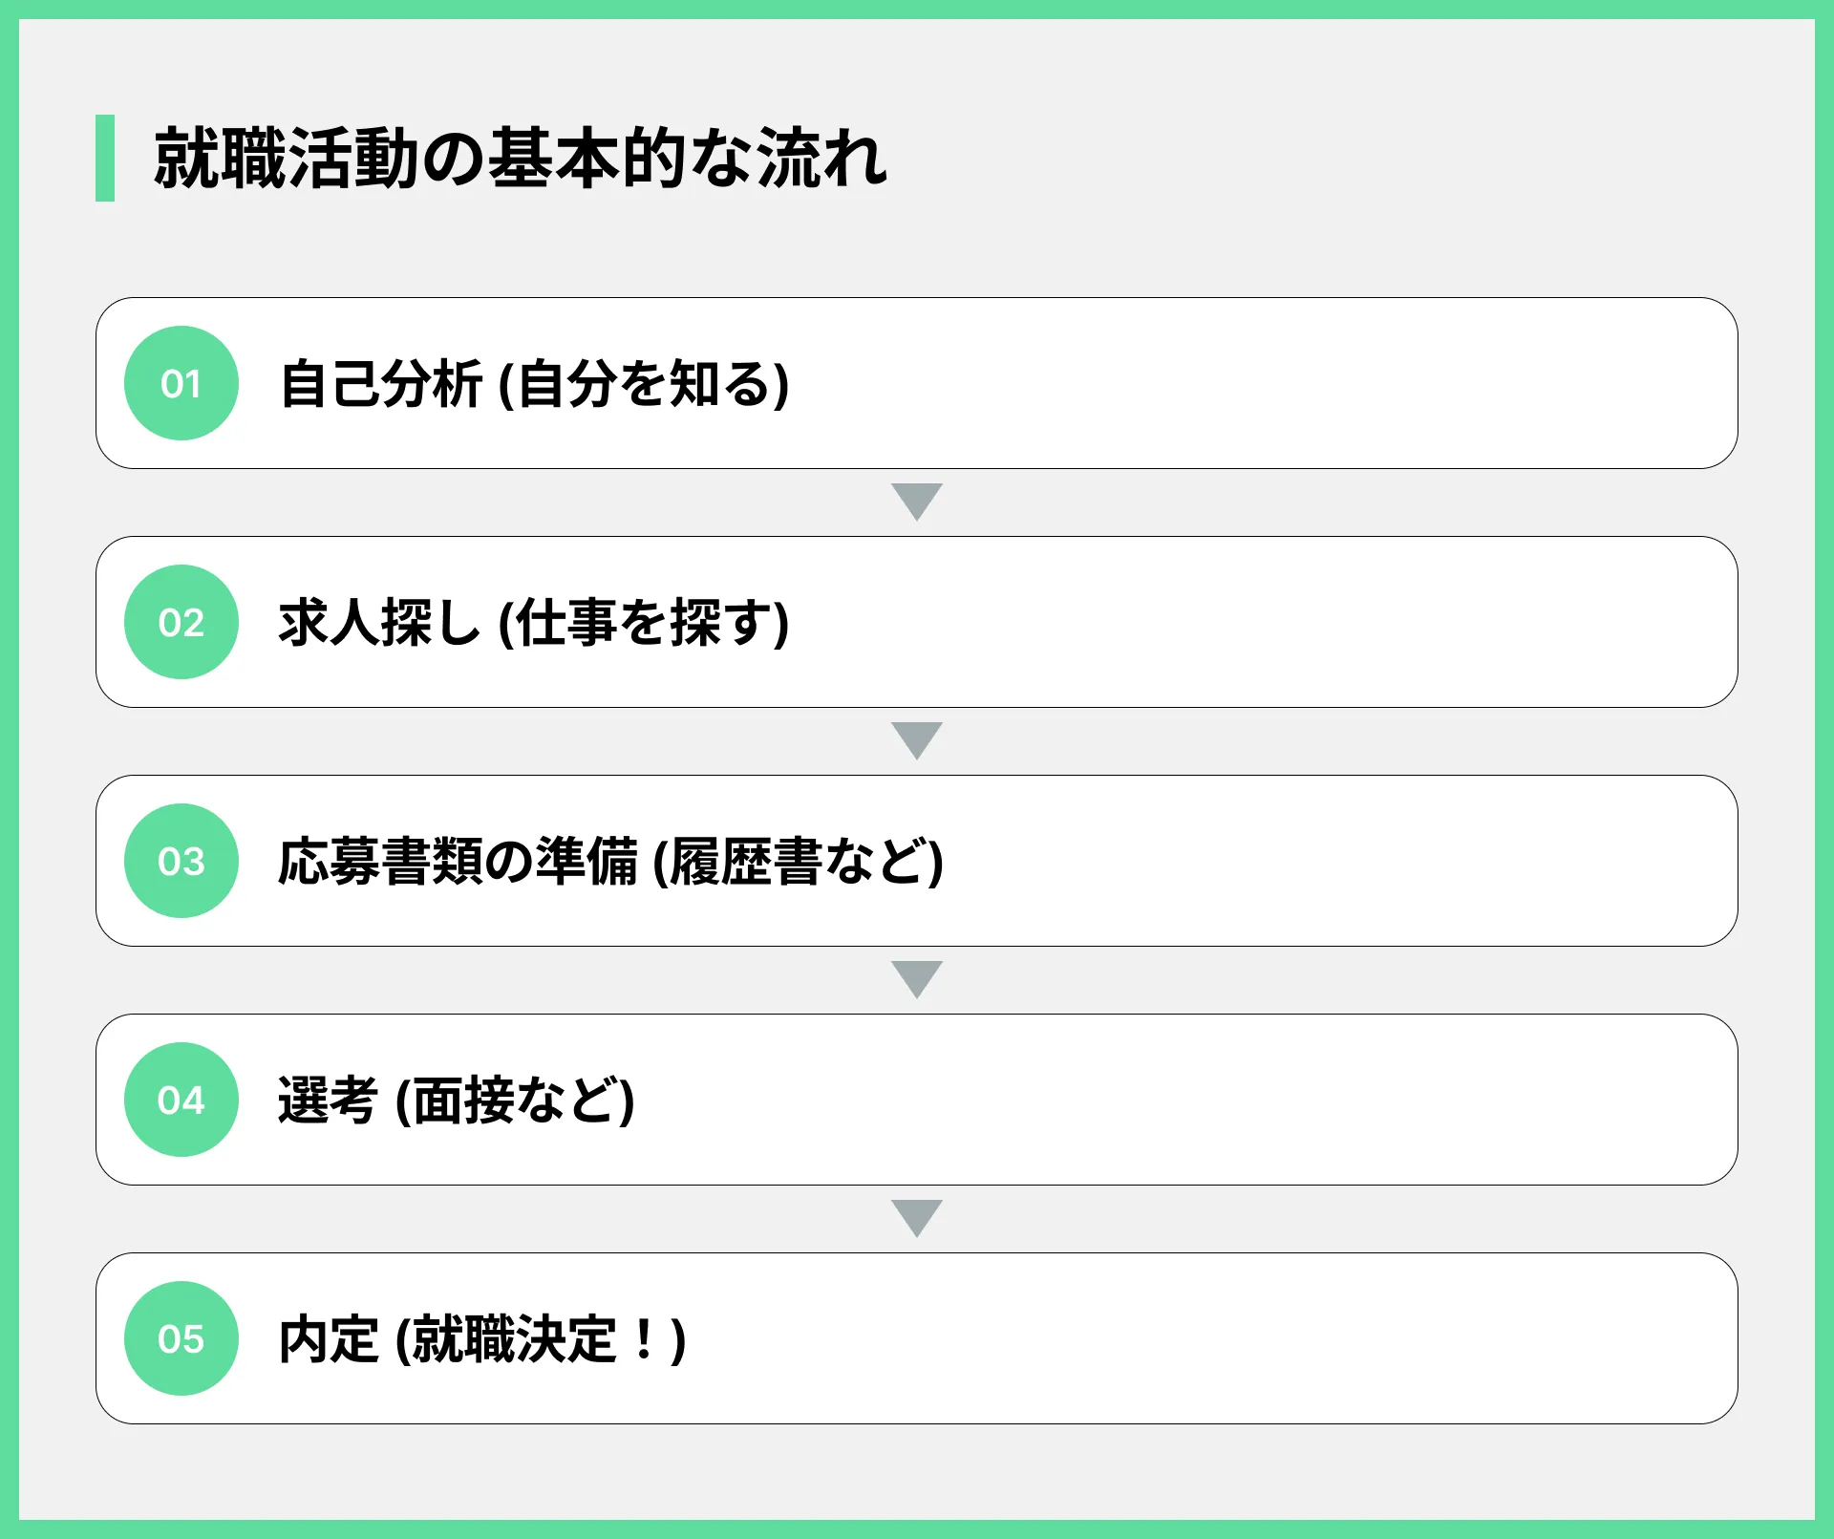Click the arrow below the 応募書類の準備 step
The image size is (1834, 1539).
coord(917,979)
